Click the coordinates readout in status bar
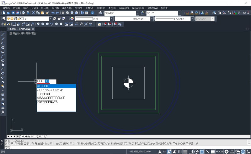The width and height of the screenshot is (251, 154). [140, 151]
